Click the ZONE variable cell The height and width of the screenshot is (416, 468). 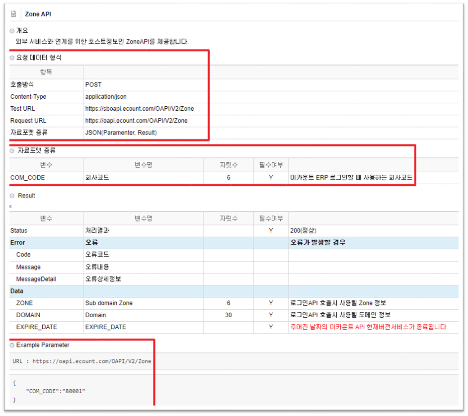coord(24,303)
